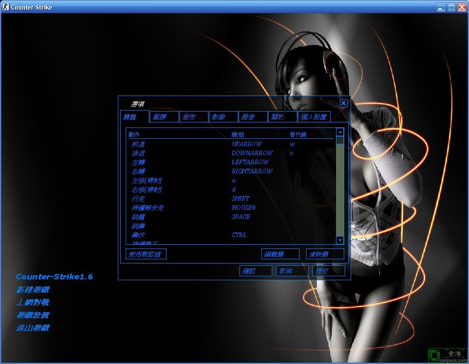The height and width of the screenshot is (364, 469).
Task: Go to the 語音 (Voice) tab
Action: tap(253, 117)
